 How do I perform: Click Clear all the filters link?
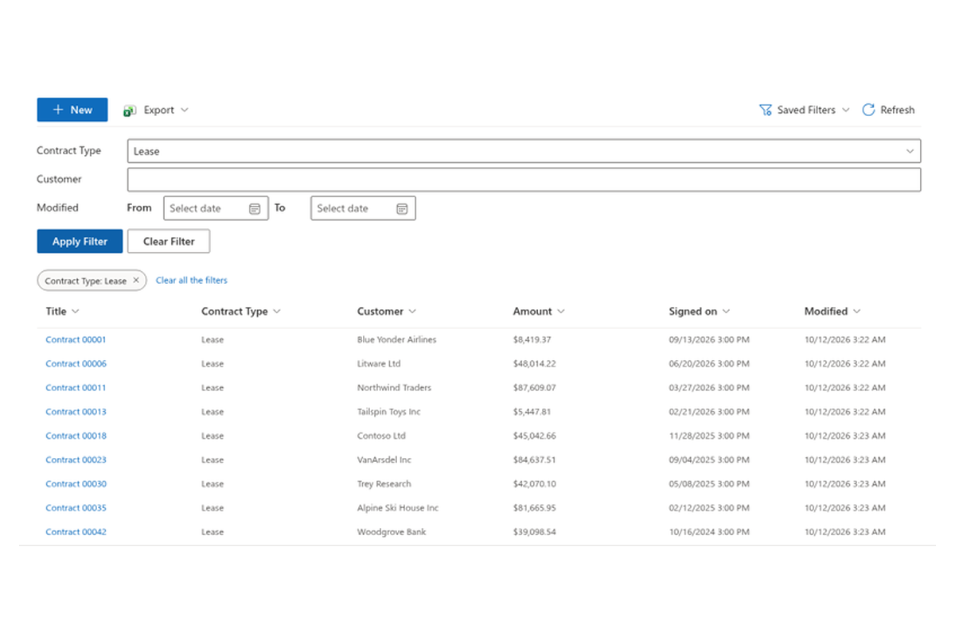click(x=192, y=281)
